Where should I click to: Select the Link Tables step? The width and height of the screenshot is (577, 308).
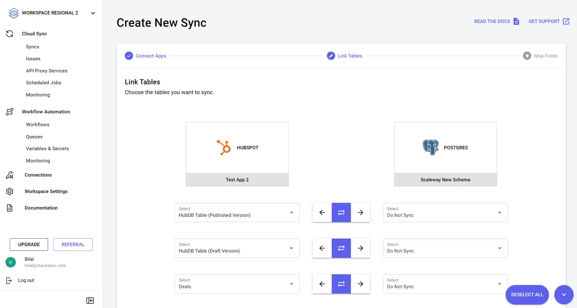coord(350,56)
